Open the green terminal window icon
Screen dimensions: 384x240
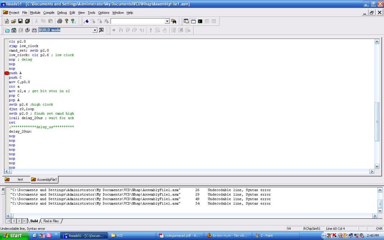pyautogui.click(x=200, y=21)
